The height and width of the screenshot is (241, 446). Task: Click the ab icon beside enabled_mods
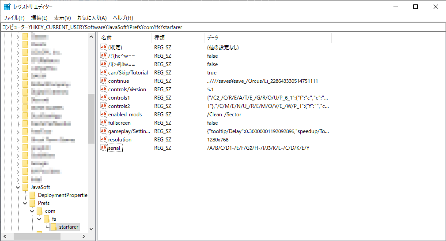103,114
